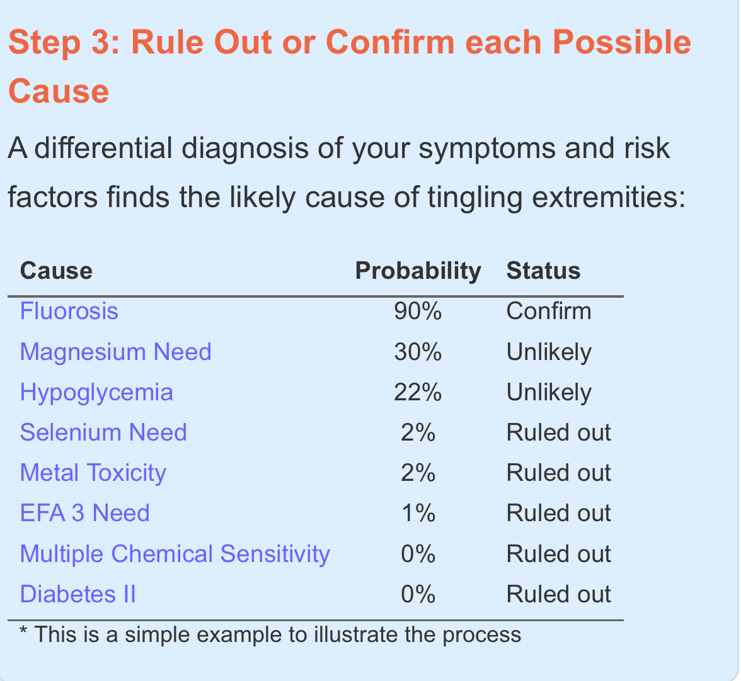Click the Multiple Chemical Sensitivity link

pos(175,554)
